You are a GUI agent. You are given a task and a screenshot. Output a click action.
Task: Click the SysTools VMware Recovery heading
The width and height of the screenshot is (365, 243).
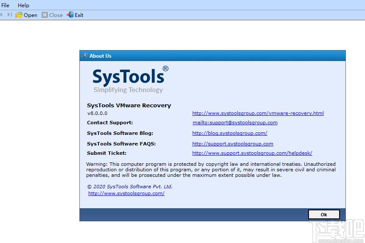[x=129, y=105]
